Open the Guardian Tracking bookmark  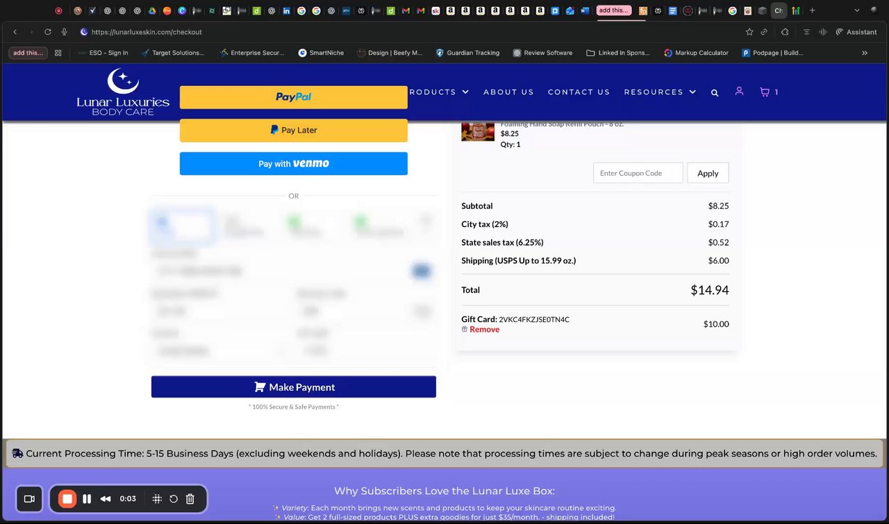[467, 53]
